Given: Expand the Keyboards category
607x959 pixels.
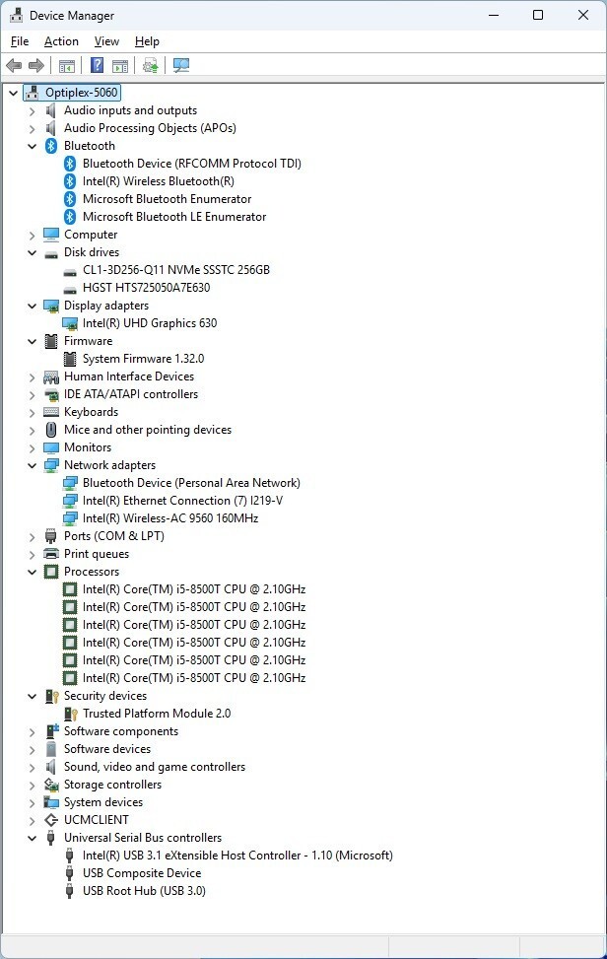Looking at the screenshot, I should pyautogui.click(x=32, y=412).
